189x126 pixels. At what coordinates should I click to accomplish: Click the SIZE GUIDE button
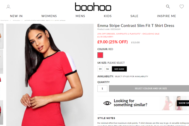119,69
